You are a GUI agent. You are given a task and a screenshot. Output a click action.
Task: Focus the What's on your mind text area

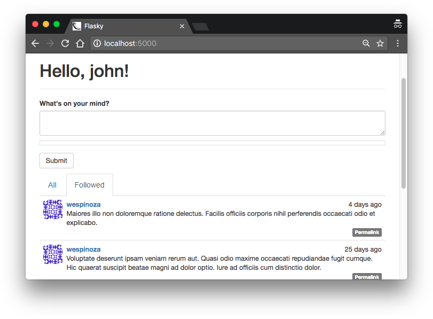[x=212, y=123]
